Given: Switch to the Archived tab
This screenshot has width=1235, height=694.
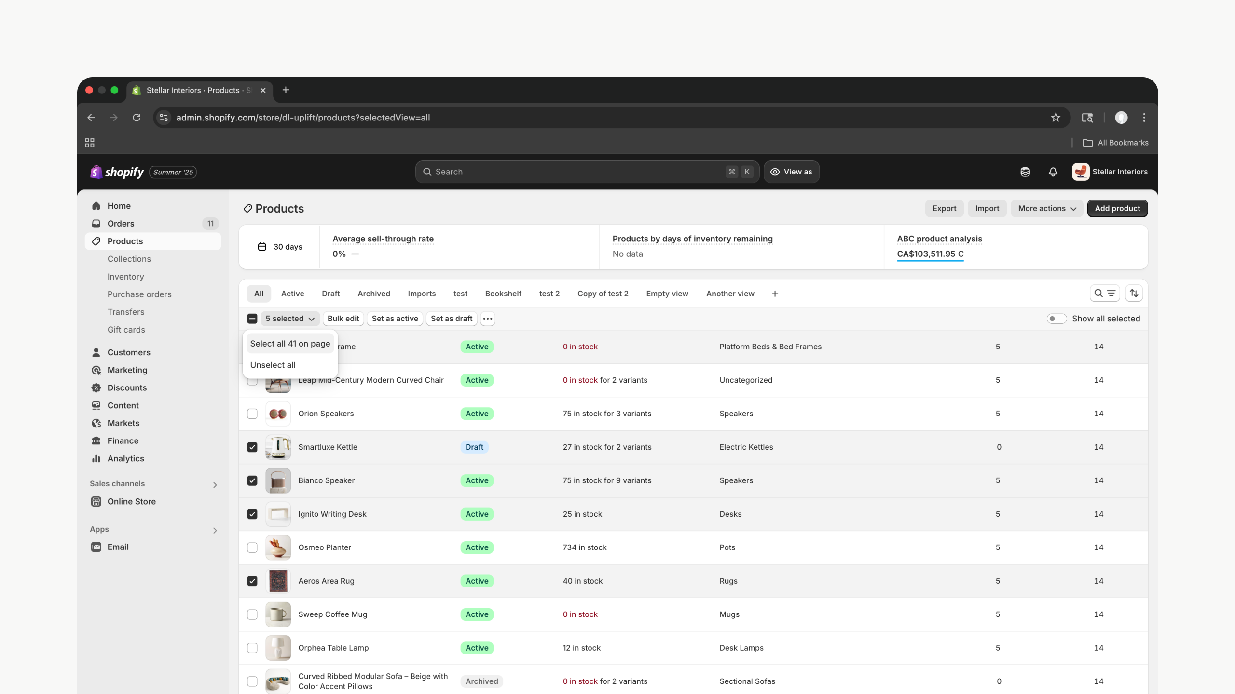Looking at the screenshot, I should (x=373, y=294).
